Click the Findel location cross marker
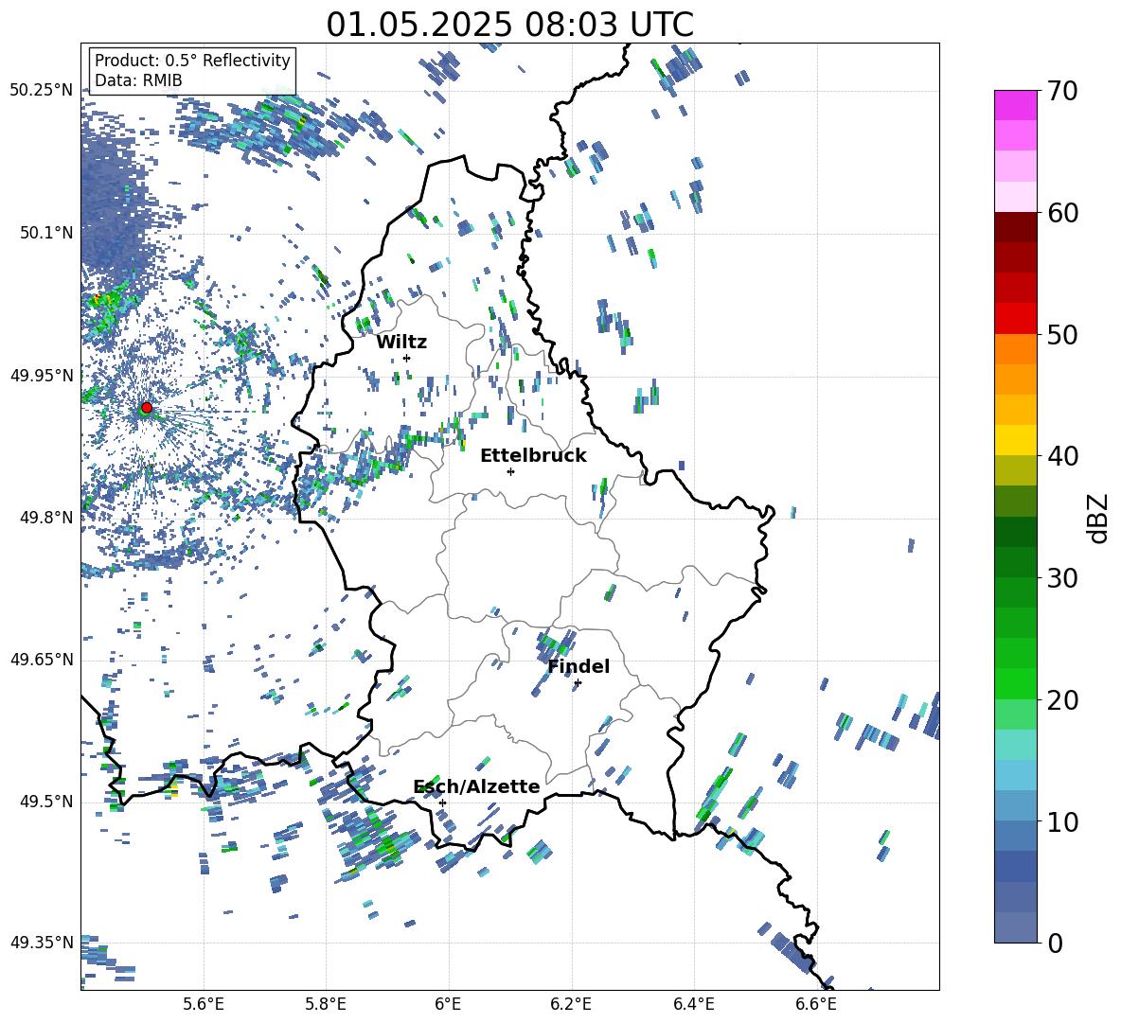Image resolution: width=1121 pixels, height=1023 pixels. coord(578,683)
